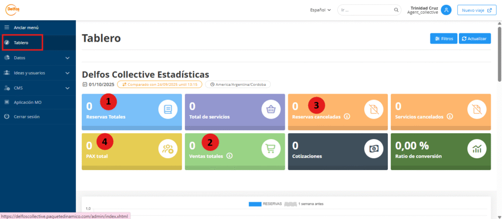Toggle the Anclar menú hamburger
Image resolution: width=502 pixels, height=219 pixels.
(7, 27)
